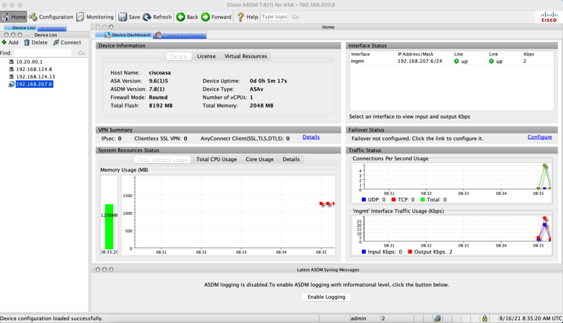Open the Monitoring view
The width and height of the screenshot is (563, 323).
tap(95, 17)
